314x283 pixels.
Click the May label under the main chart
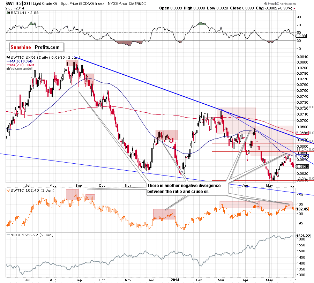tap(269, 185)
